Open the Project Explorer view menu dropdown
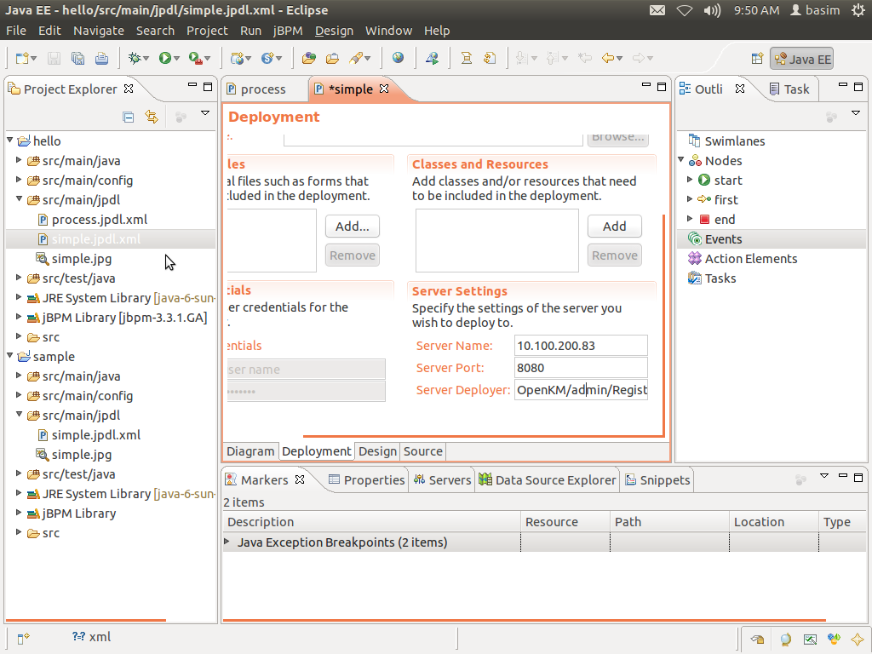Screen dimensions: 872x654 [205, 114]
